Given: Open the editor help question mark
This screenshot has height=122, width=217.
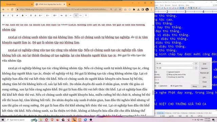Looking at the screenshot, I should [x=86, y=16].
